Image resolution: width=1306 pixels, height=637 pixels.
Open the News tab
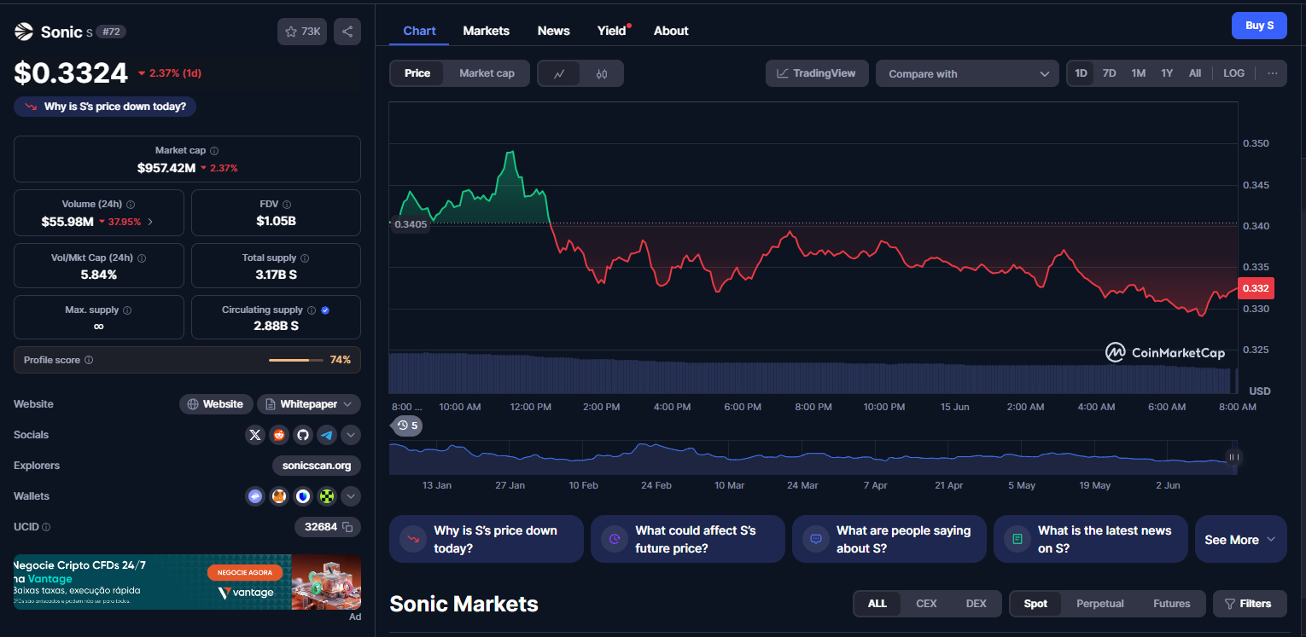[553, 31]
